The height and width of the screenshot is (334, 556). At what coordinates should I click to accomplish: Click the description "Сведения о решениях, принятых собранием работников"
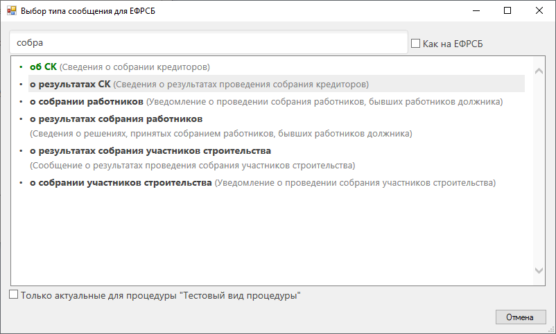pyautogui.click(x=220, y=133)
